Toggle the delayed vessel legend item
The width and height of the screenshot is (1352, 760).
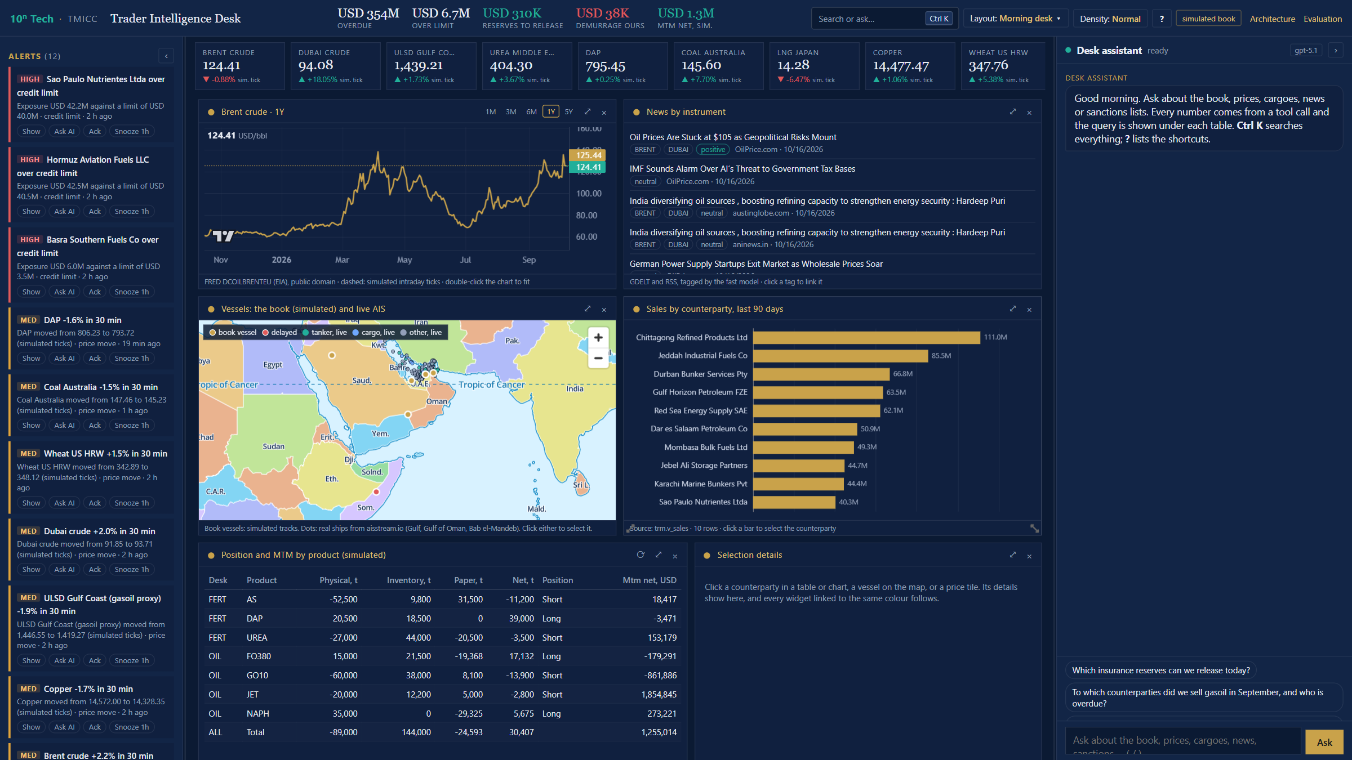pyautogui.click(x=279, y=332)
